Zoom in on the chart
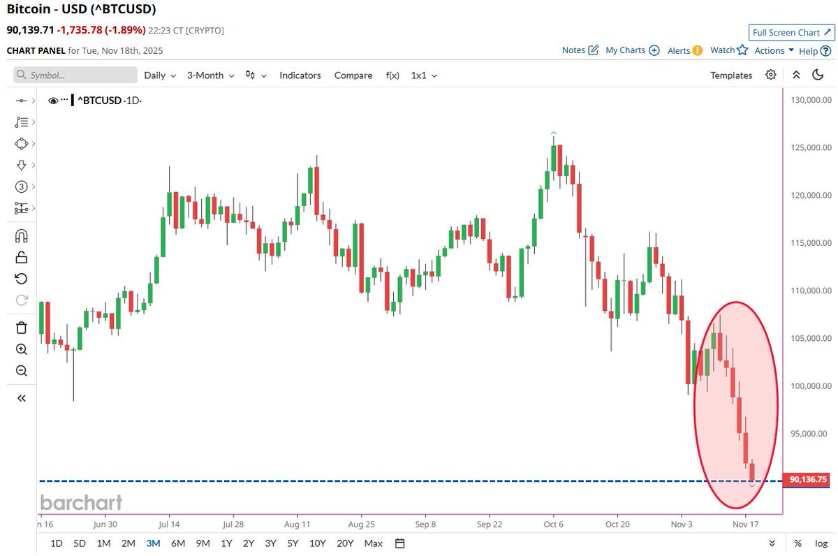838x556 pixels. pos(21,349)
